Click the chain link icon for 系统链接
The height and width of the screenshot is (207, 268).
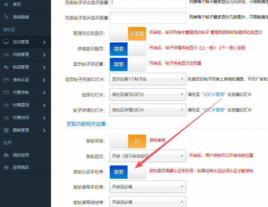(6, 17)
